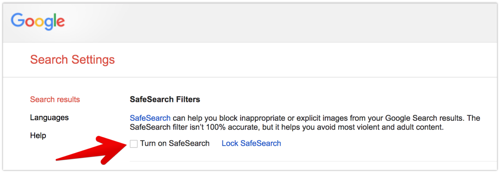Screen dimensions: 500x173
Task: Open the Help sidebar item
Action: [x=38, y=135]
